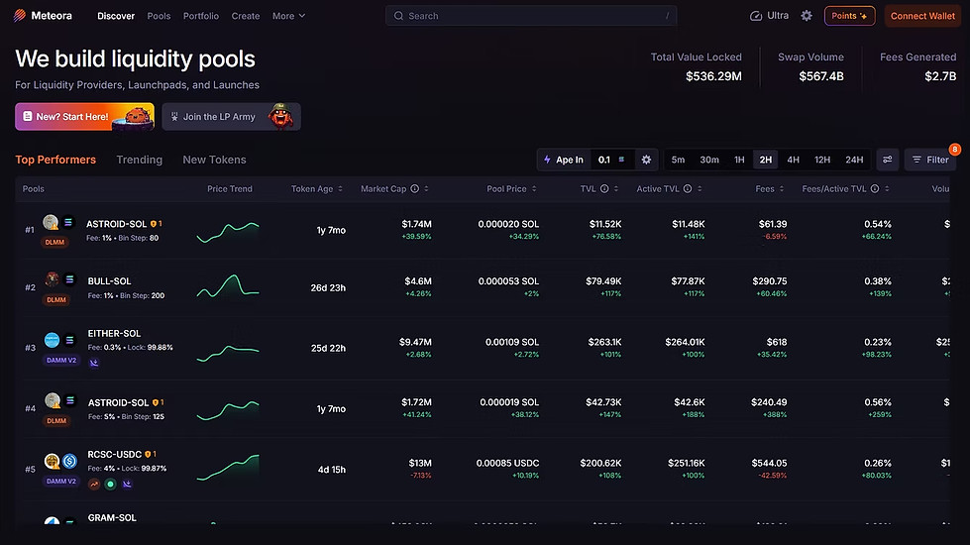Viewport: 970px width, 545px height.
Task: Click BULL-SOL token avatar
Action: [x=52, y=279]
